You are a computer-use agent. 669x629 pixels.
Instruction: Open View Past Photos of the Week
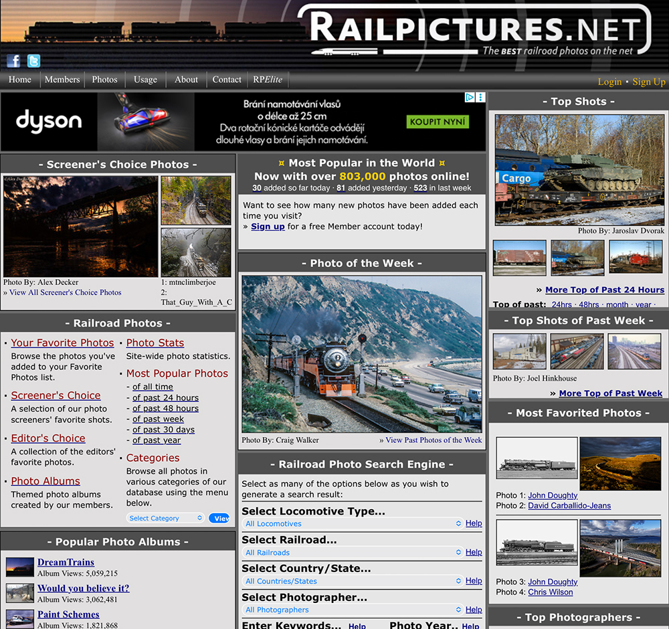tap(430, 440)
